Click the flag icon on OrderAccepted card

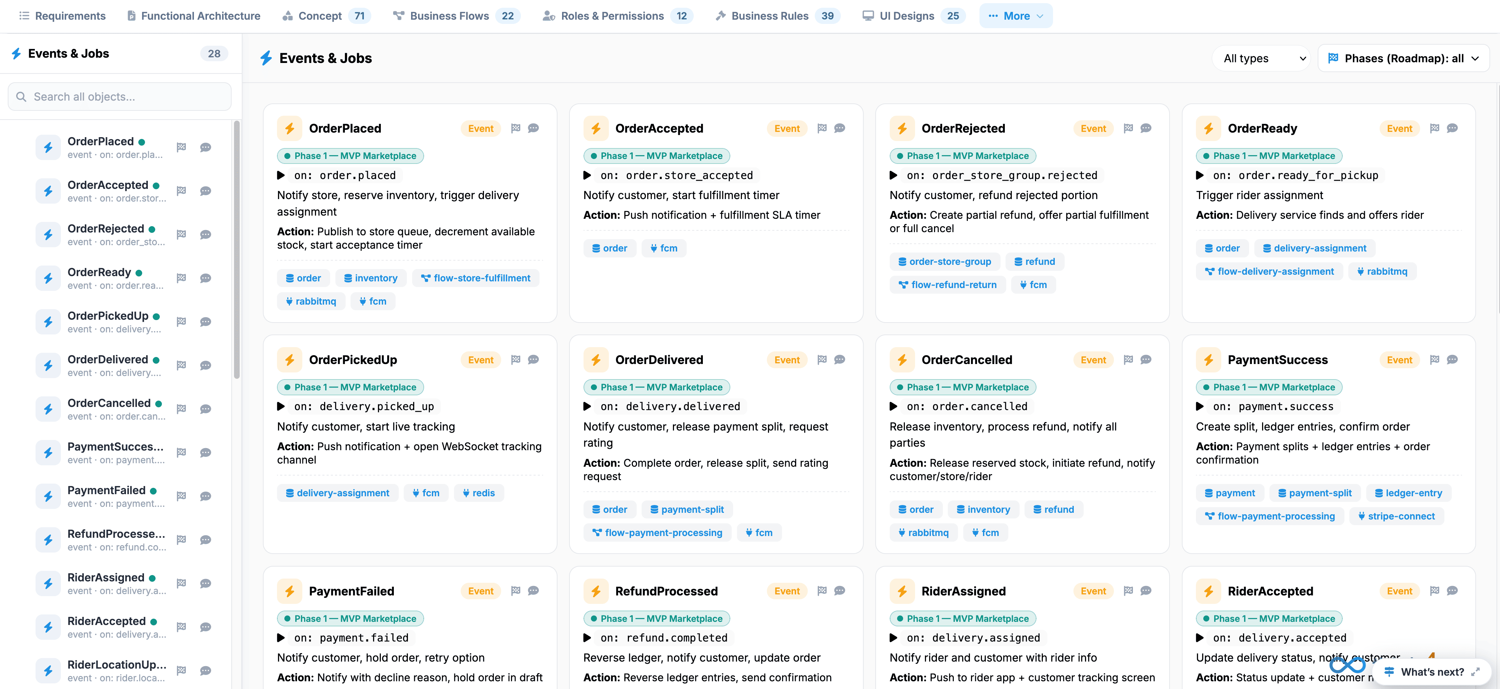(x=822, y=128)
